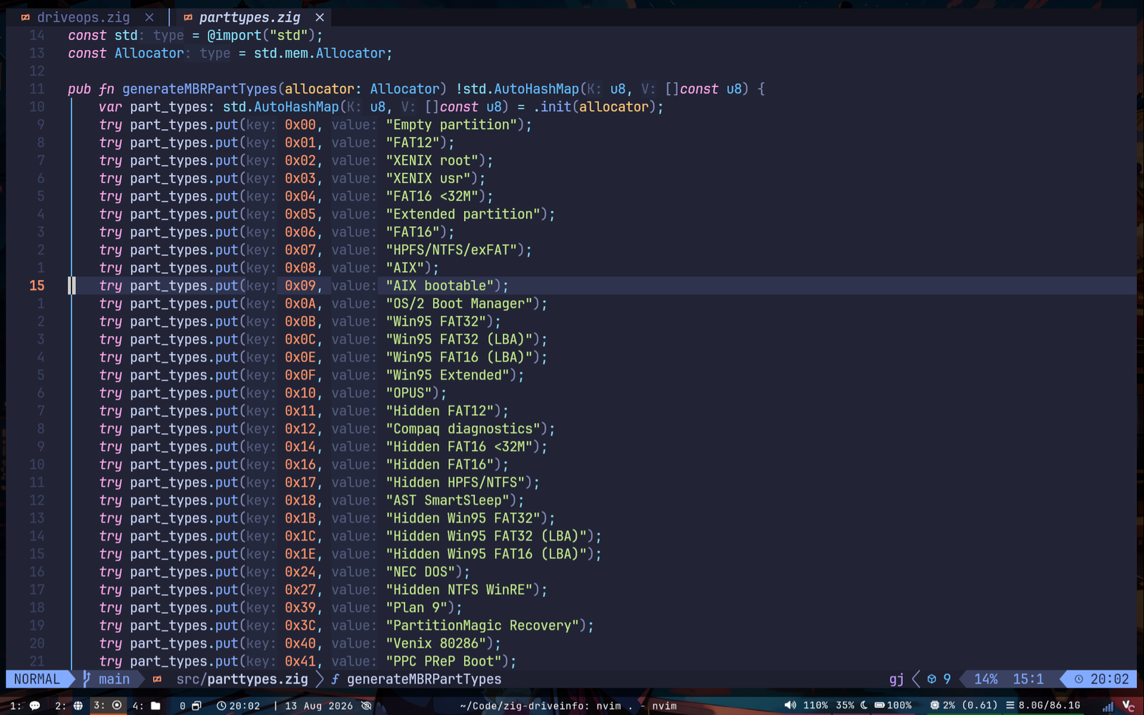The height and width of the screenshot is (715, 1144).
Task: Click the system bar clock icon
Action: [222, 706]
